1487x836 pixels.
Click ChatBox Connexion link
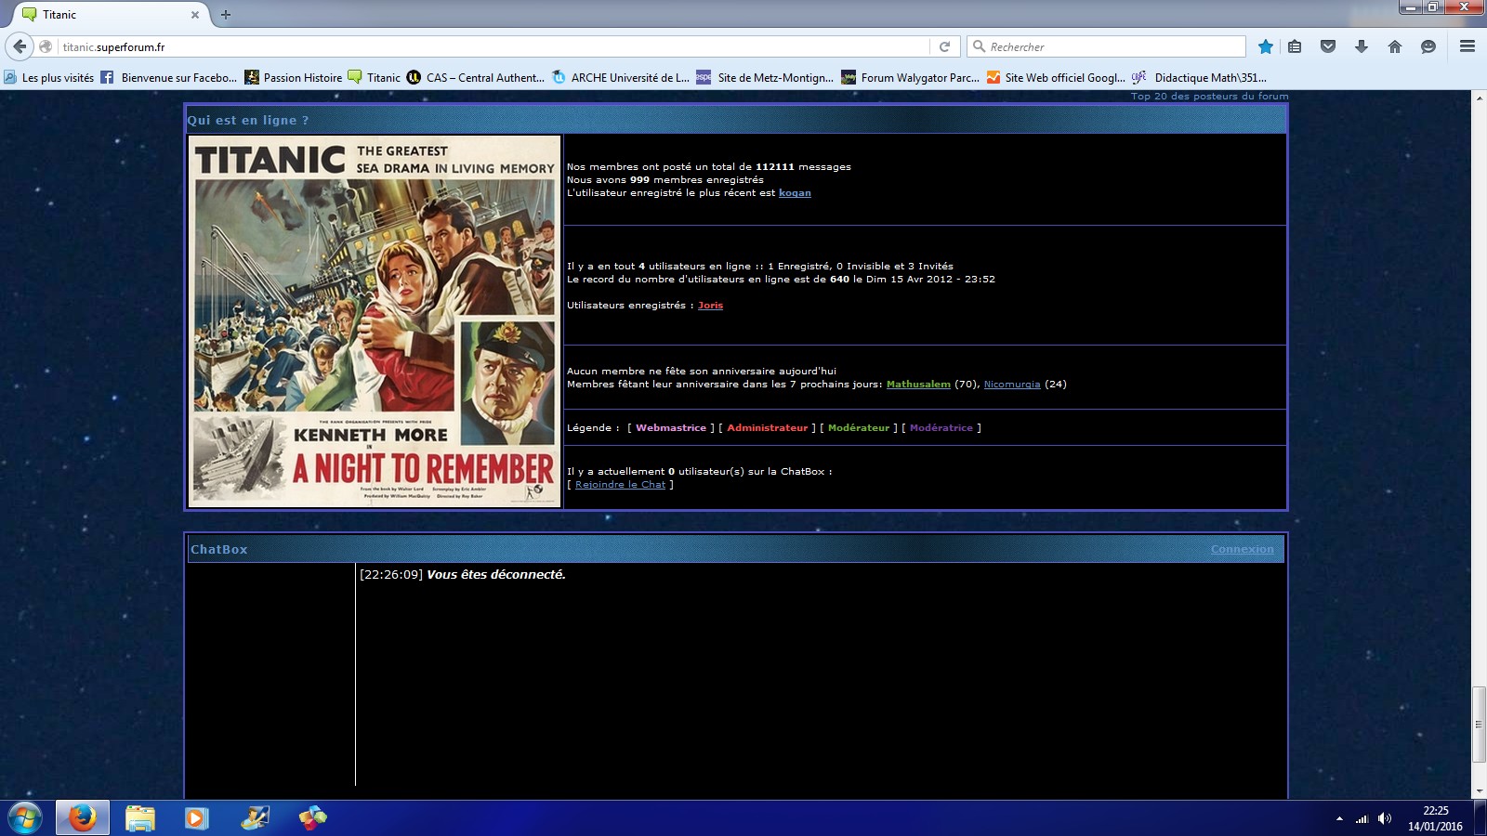click(1242, 549)
